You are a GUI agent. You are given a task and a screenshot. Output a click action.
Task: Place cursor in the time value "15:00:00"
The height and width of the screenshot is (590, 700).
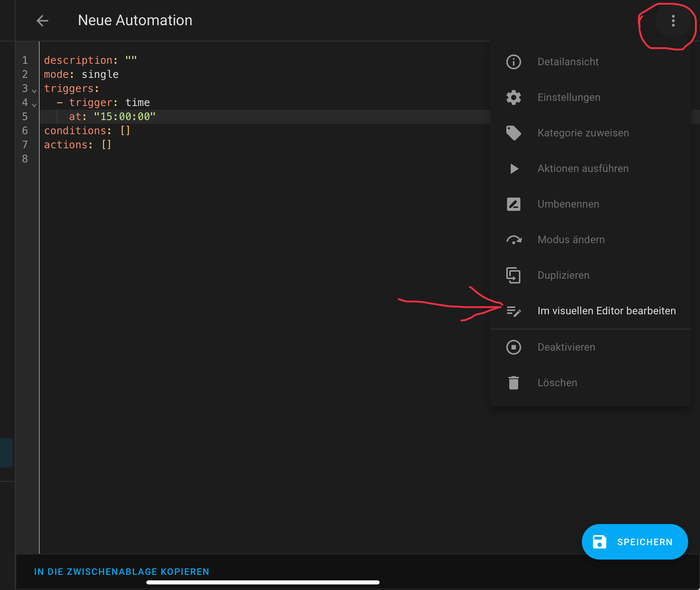point(125,117)
